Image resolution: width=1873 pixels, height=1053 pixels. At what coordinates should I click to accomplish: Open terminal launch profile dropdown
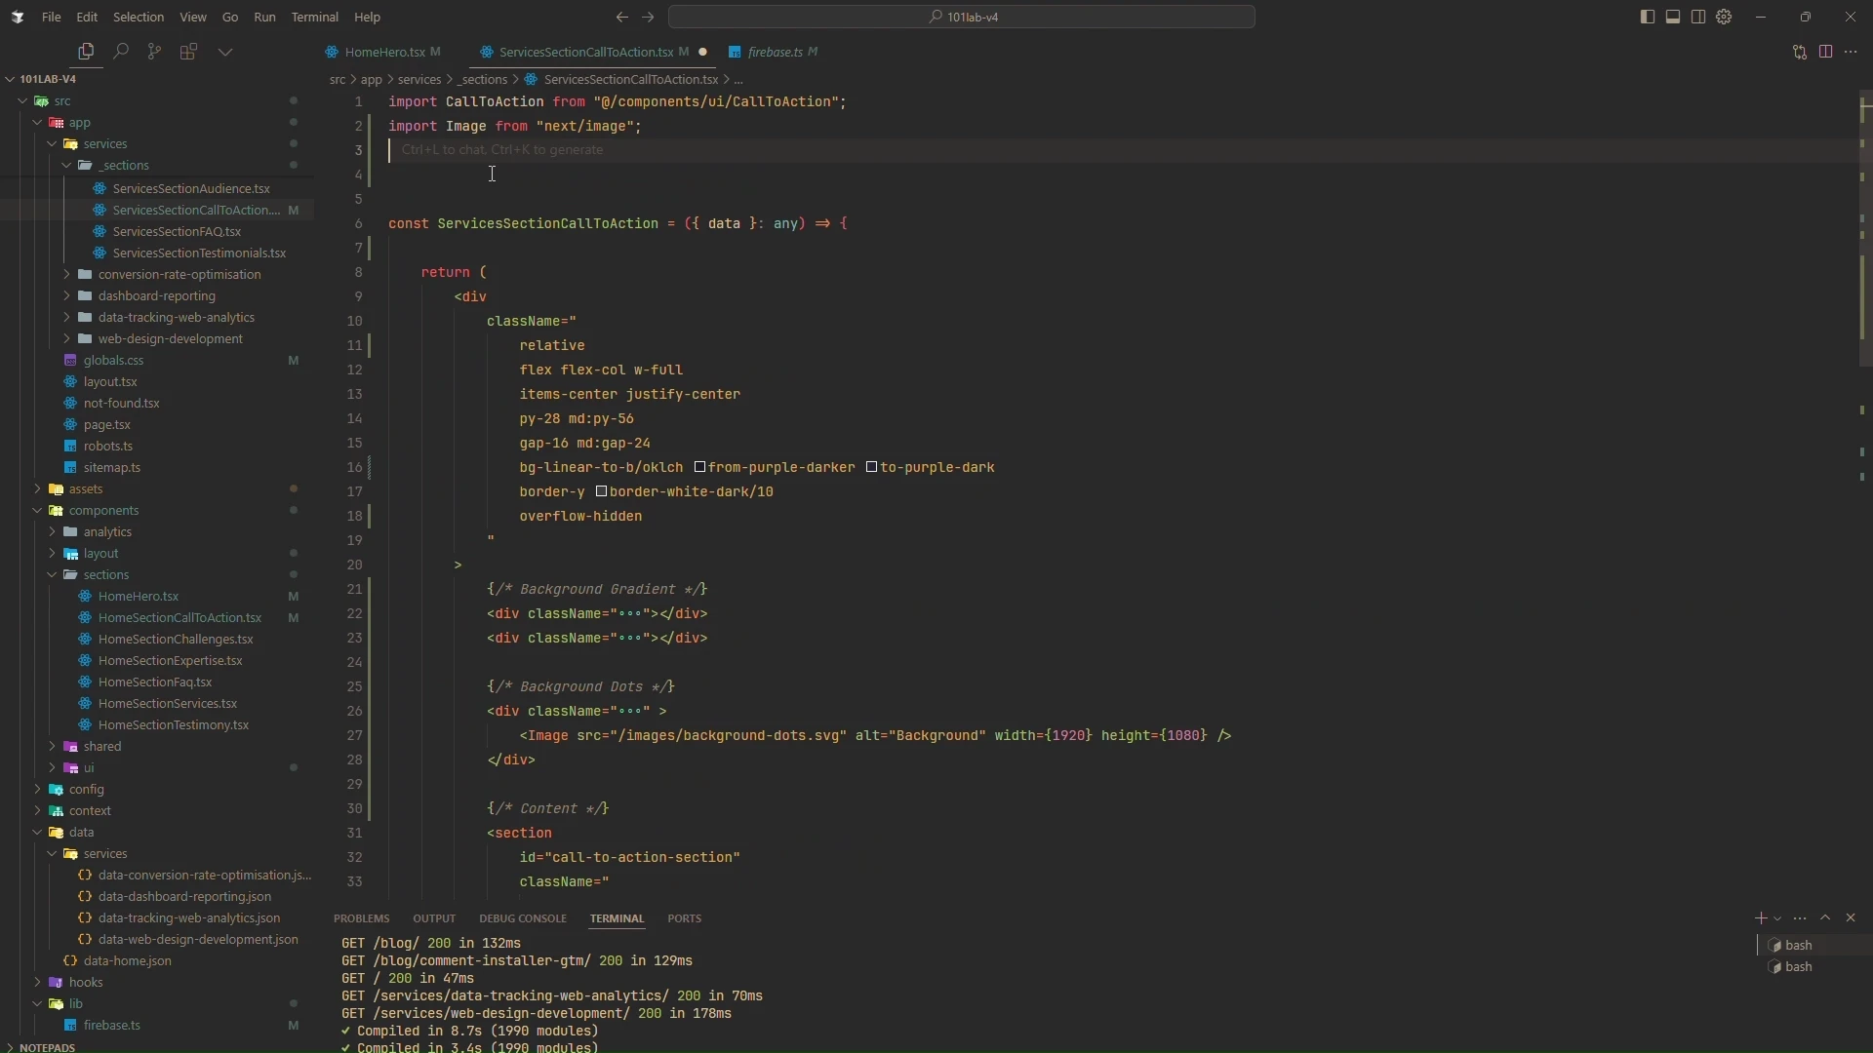pyautogui.click(x=1777, y=918)
